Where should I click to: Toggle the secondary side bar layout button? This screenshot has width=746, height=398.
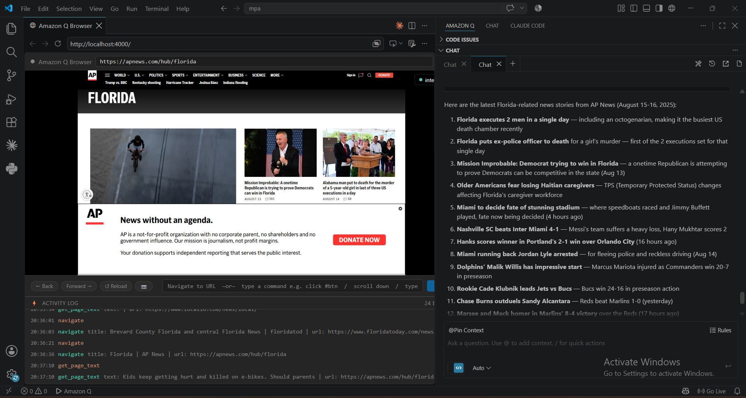pyautogui.click(x=659, y=8)
